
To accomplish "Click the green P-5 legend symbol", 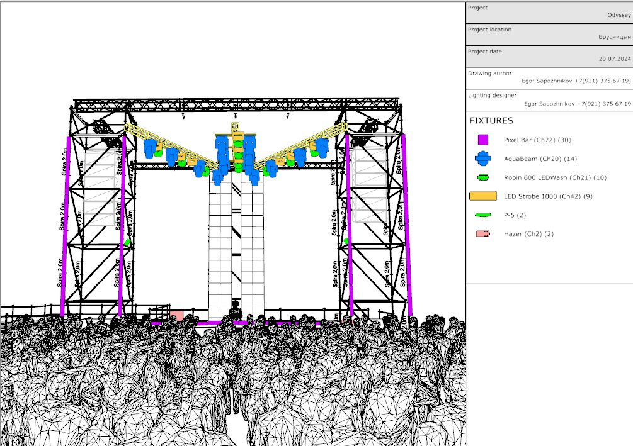I will 483,215.
